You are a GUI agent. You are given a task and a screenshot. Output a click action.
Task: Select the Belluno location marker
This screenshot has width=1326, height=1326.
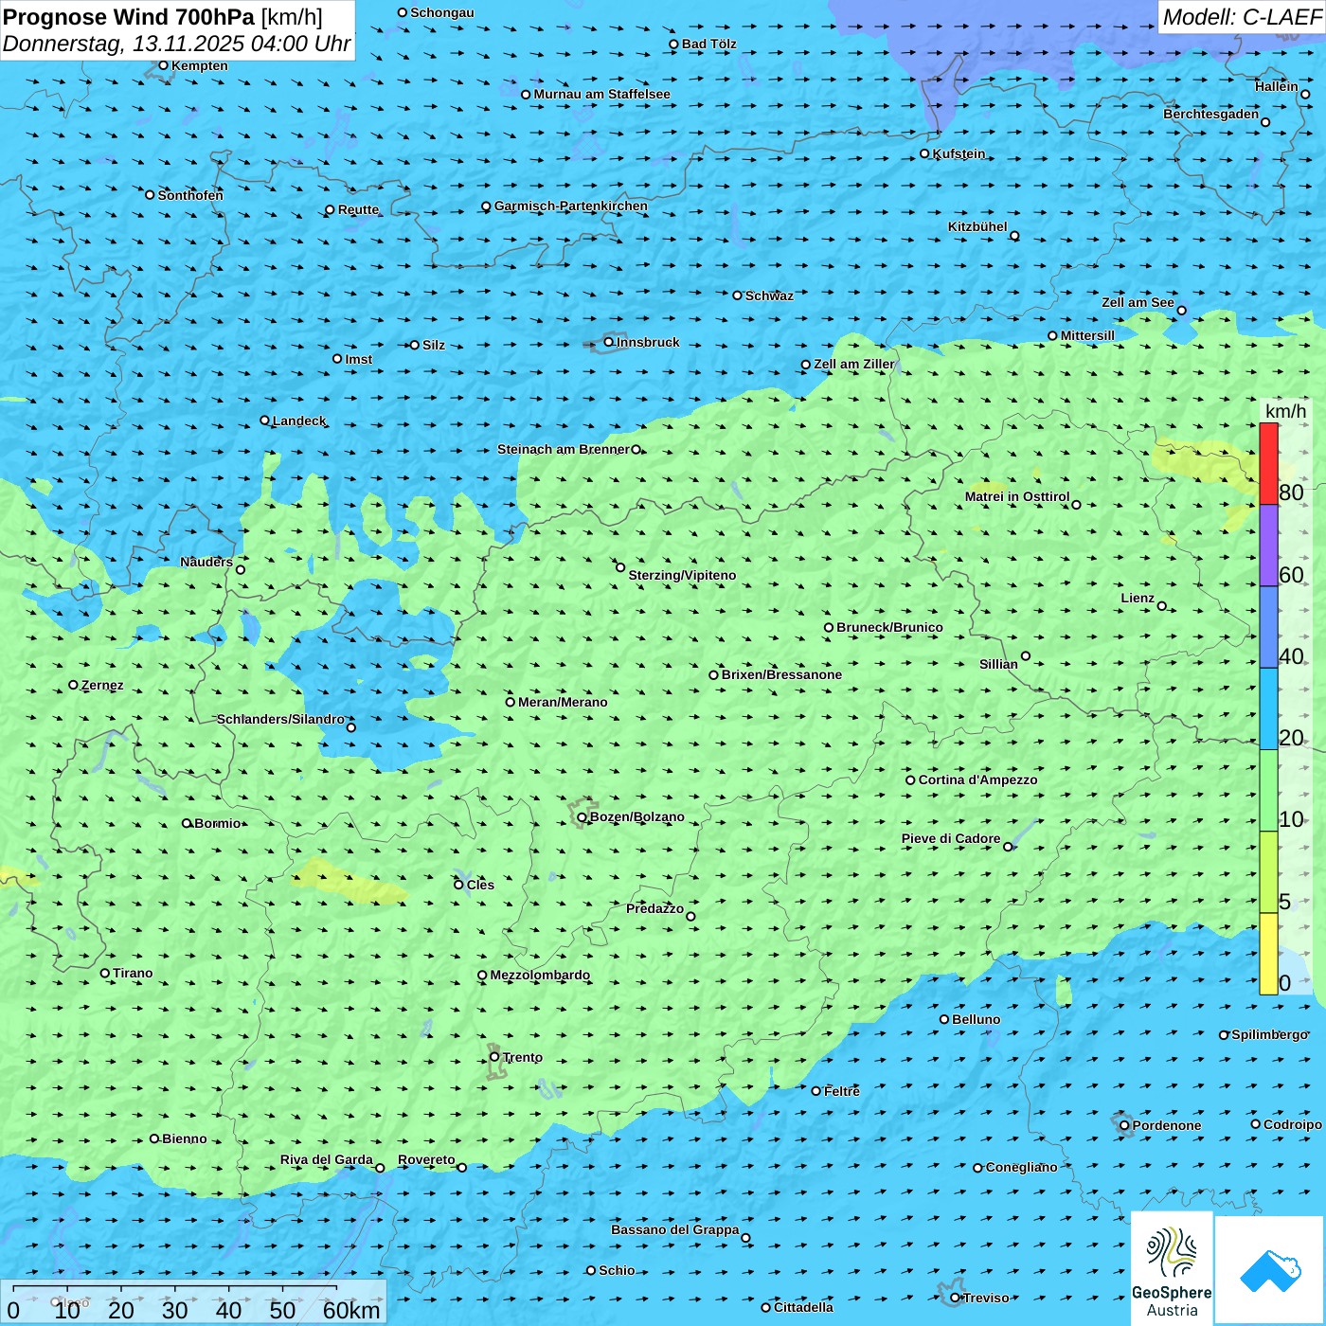pos(944,1019)
